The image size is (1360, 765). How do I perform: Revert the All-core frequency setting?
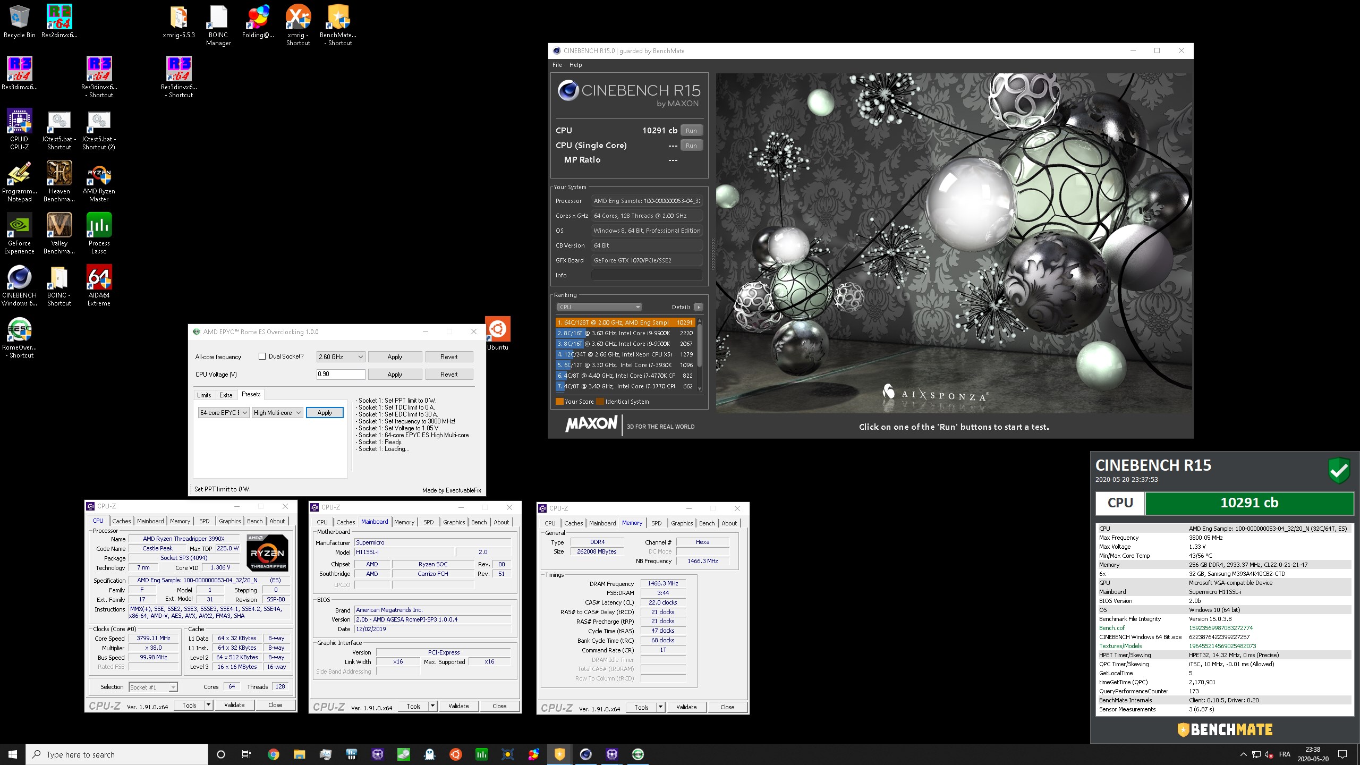point(449,357)
